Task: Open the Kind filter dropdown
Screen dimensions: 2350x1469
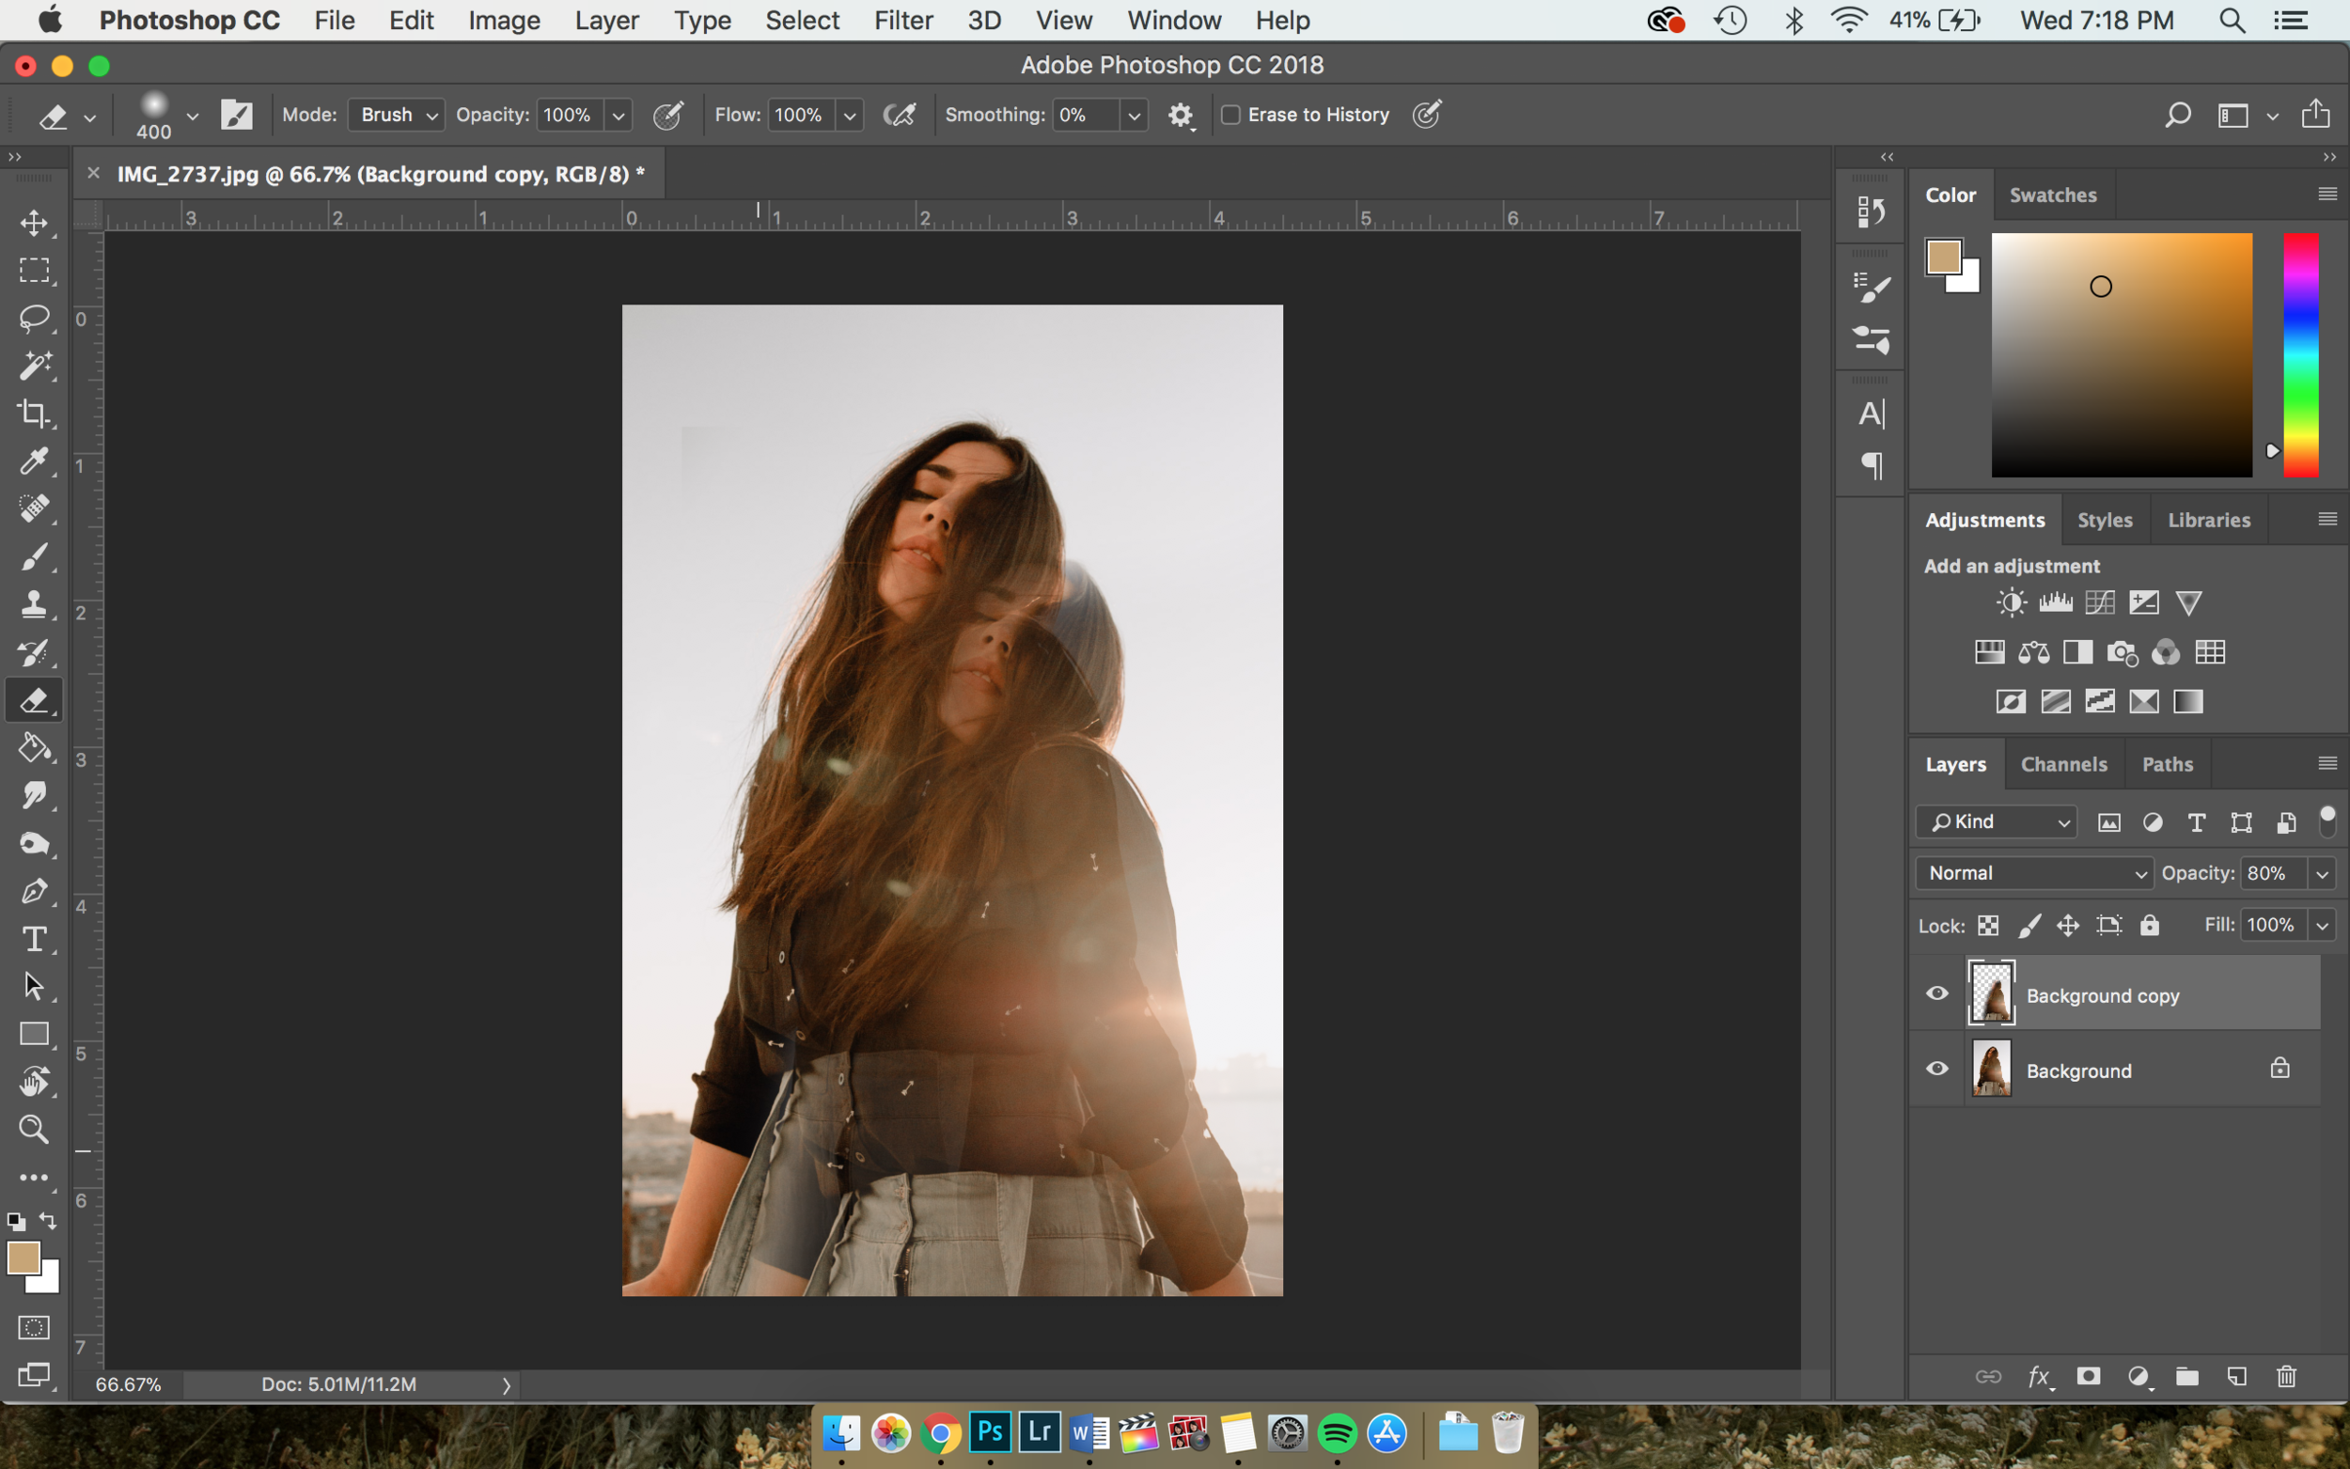Action: [x=1997, y=822]
